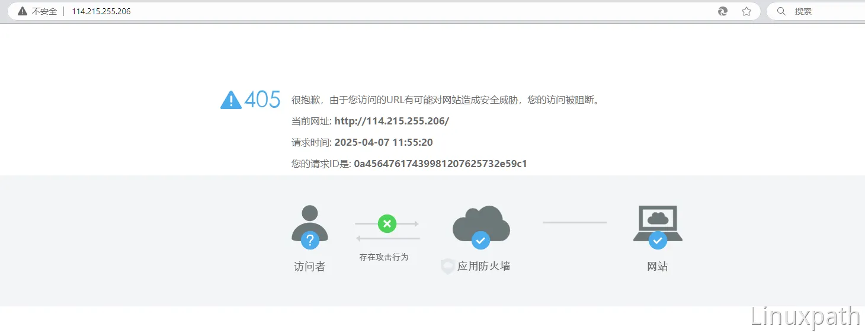Click the visitor person icon

point(310,223)
